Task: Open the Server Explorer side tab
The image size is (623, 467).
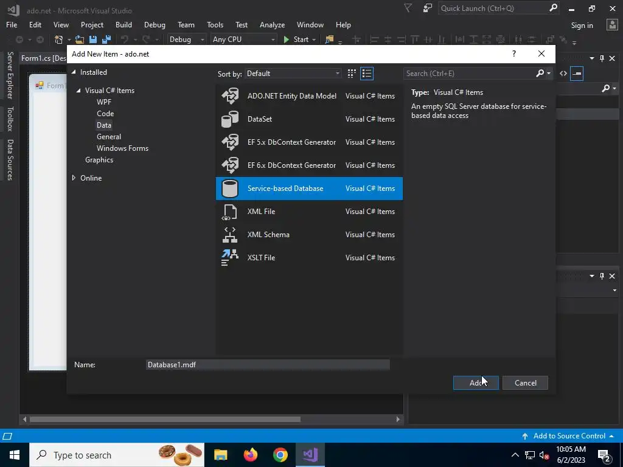Action: (10, 75)
